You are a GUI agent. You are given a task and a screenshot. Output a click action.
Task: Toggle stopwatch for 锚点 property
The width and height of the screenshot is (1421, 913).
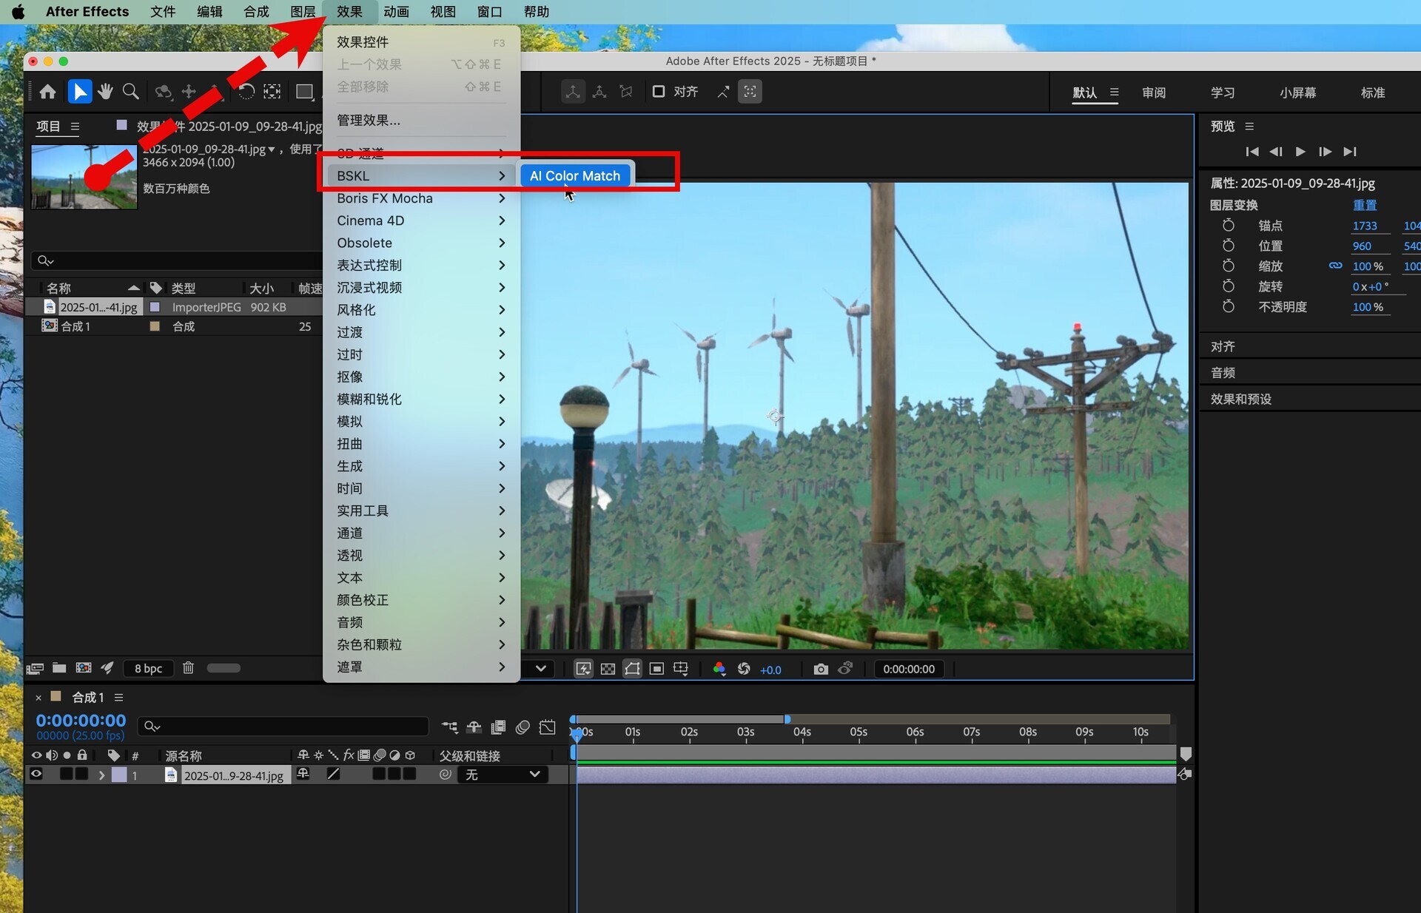[x=1229, y=225]
